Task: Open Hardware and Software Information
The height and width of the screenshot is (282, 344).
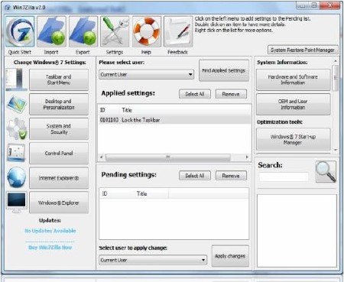Action: point(293,79)
